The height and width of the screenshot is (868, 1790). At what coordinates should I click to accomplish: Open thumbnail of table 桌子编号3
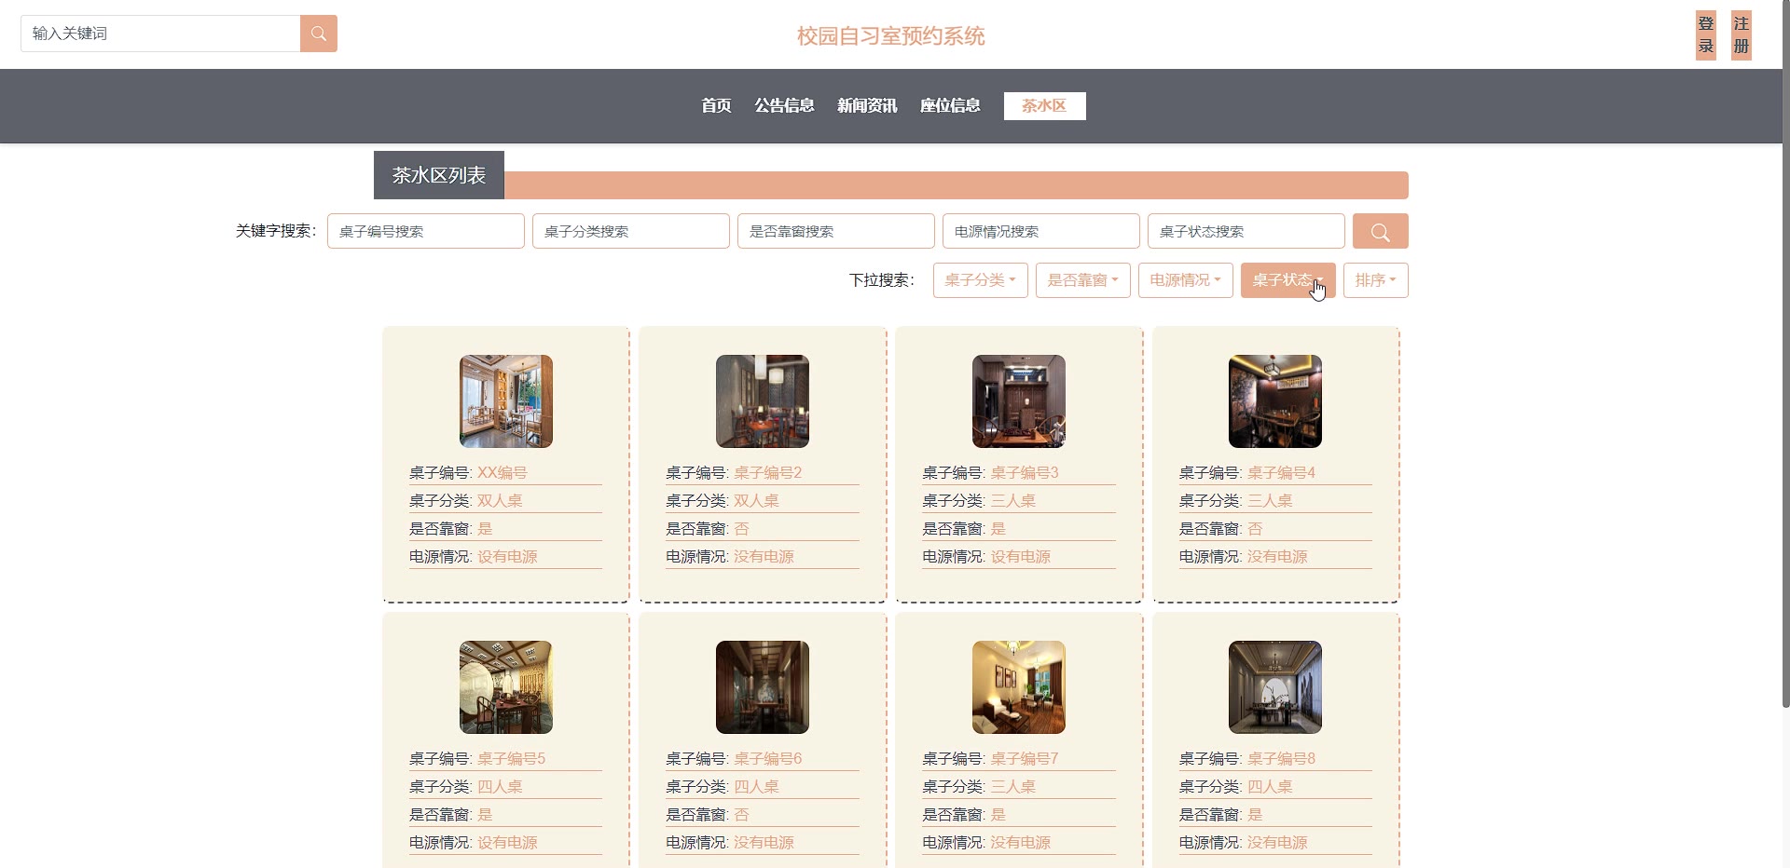click(1019, 401)
